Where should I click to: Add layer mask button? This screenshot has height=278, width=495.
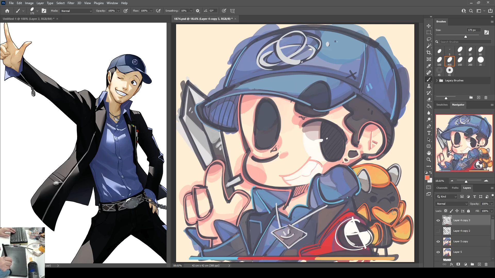458,264
